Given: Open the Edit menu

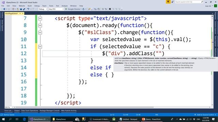Looking at the screenshot, I should 8,6.
